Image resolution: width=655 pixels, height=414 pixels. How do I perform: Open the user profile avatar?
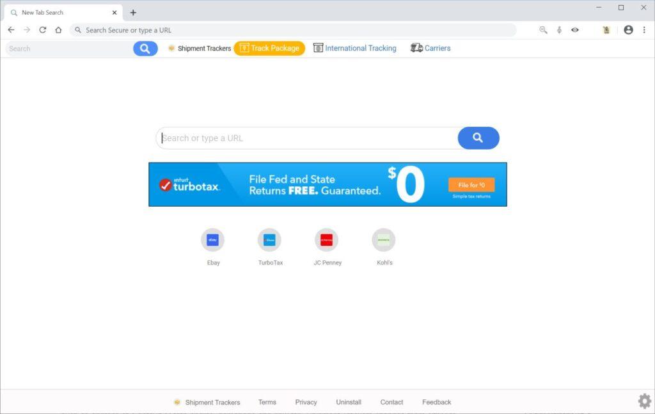pyautogui.click(x=628, y=29)
